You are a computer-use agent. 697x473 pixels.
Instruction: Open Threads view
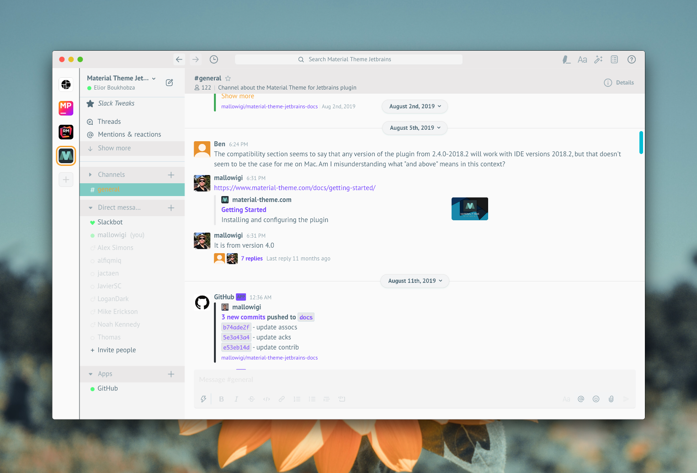(x=132, y=122)
